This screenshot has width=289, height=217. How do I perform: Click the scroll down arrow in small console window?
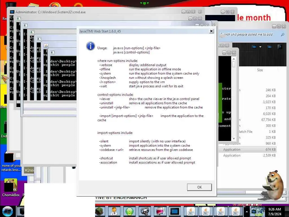click(x=234, y=138)
